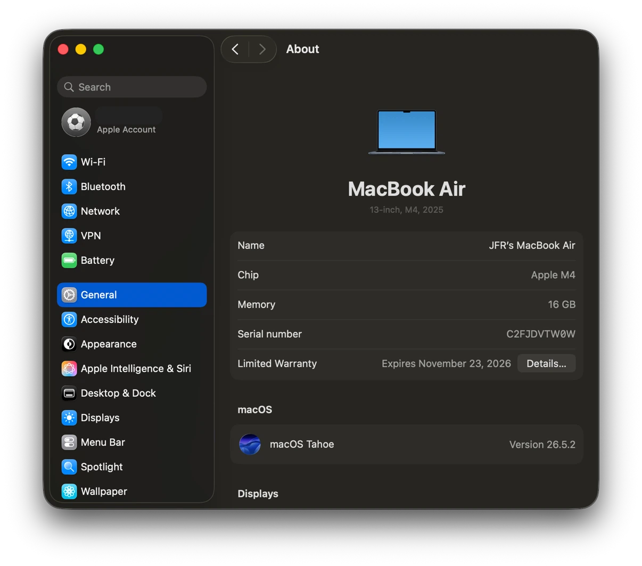Screen dimensions: 642x566
Task: Click the Displays sun icon
Action: click(x=69, y=418)
